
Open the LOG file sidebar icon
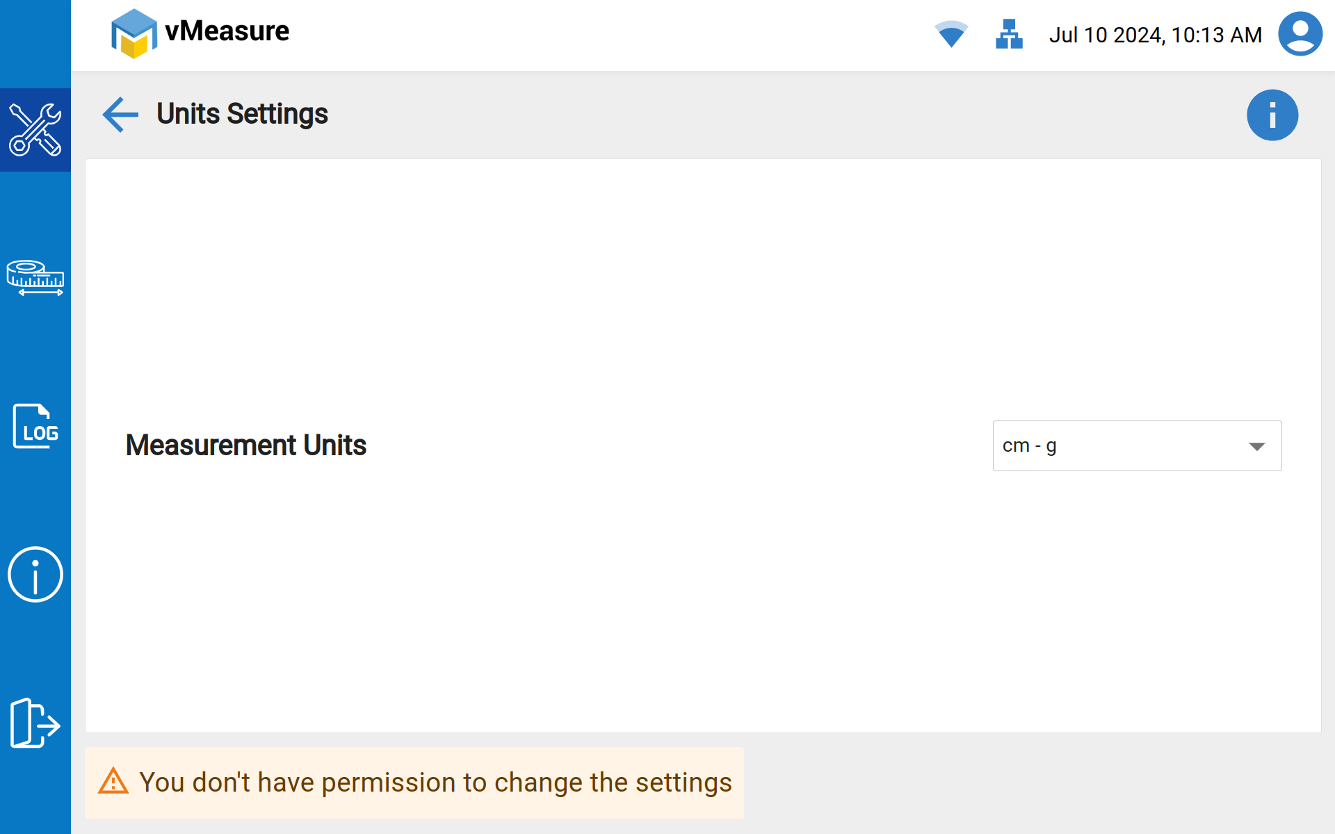tap(35, 426)
